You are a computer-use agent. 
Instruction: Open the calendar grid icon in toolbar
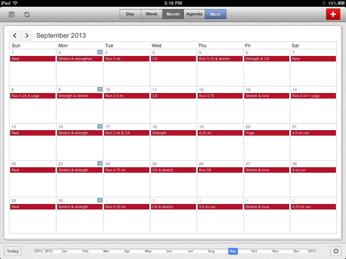(12, 15)
